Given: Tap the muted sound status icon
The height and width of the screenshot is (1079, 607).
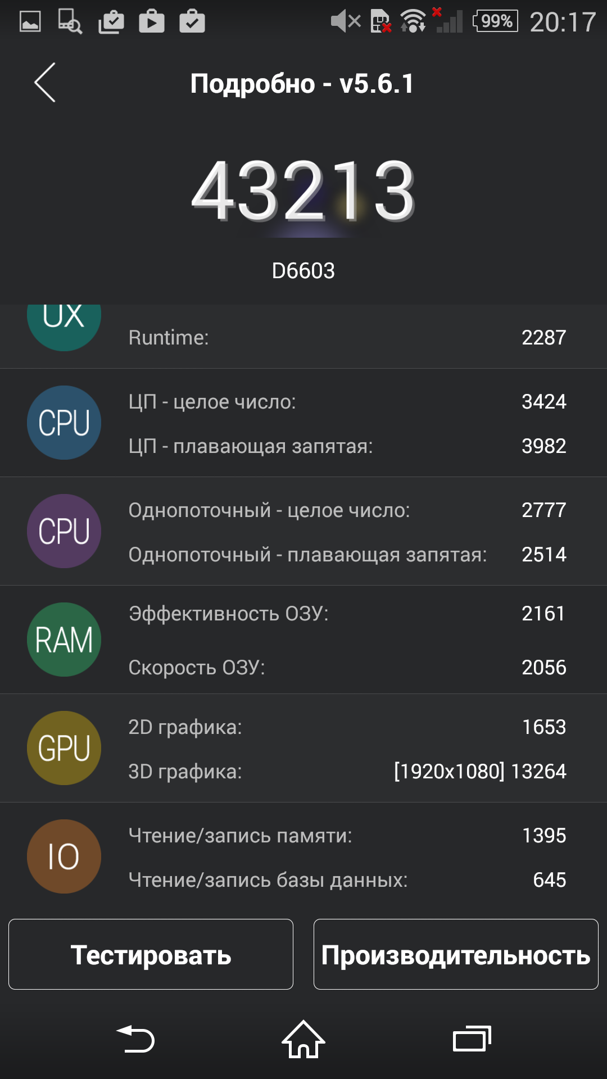Looking at the screenshot, I should [345, 21].
